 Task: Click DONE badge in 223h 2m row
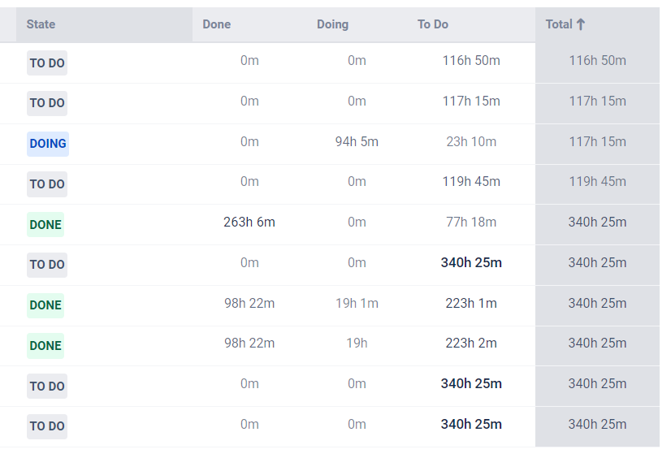45,346
